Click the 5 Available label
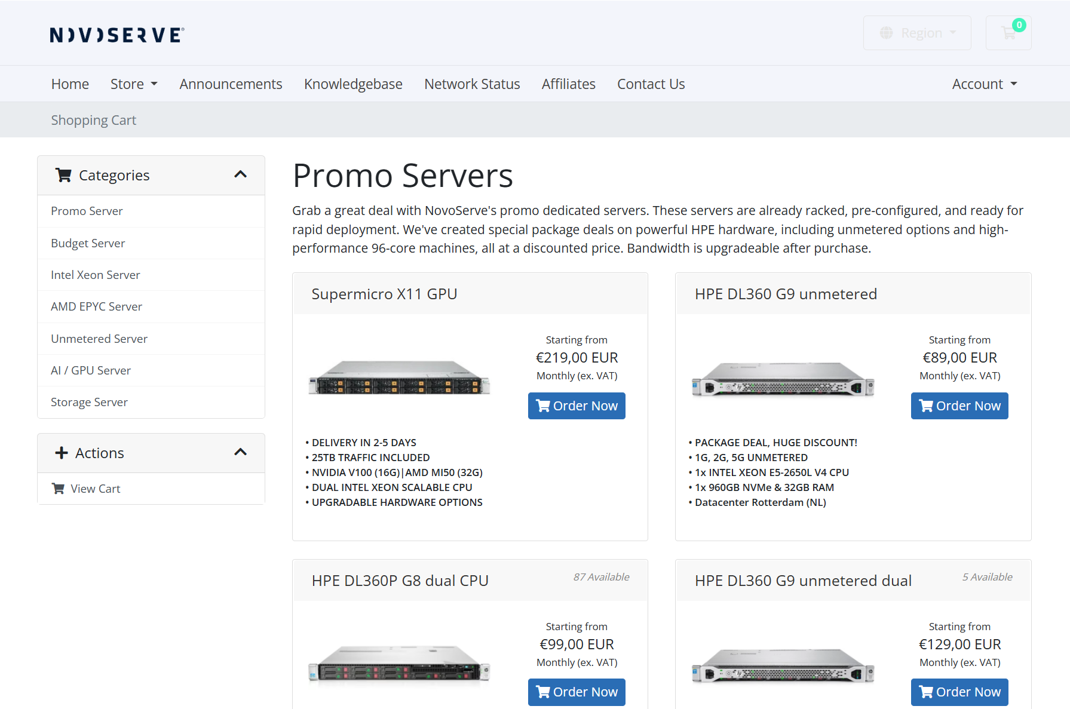This screenshot has width=1070, height=709. (987, 577)
